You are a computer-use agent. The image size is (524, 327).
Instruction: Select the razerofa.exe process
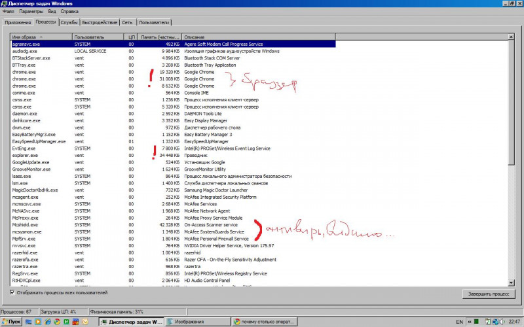[x=173, y=260]
